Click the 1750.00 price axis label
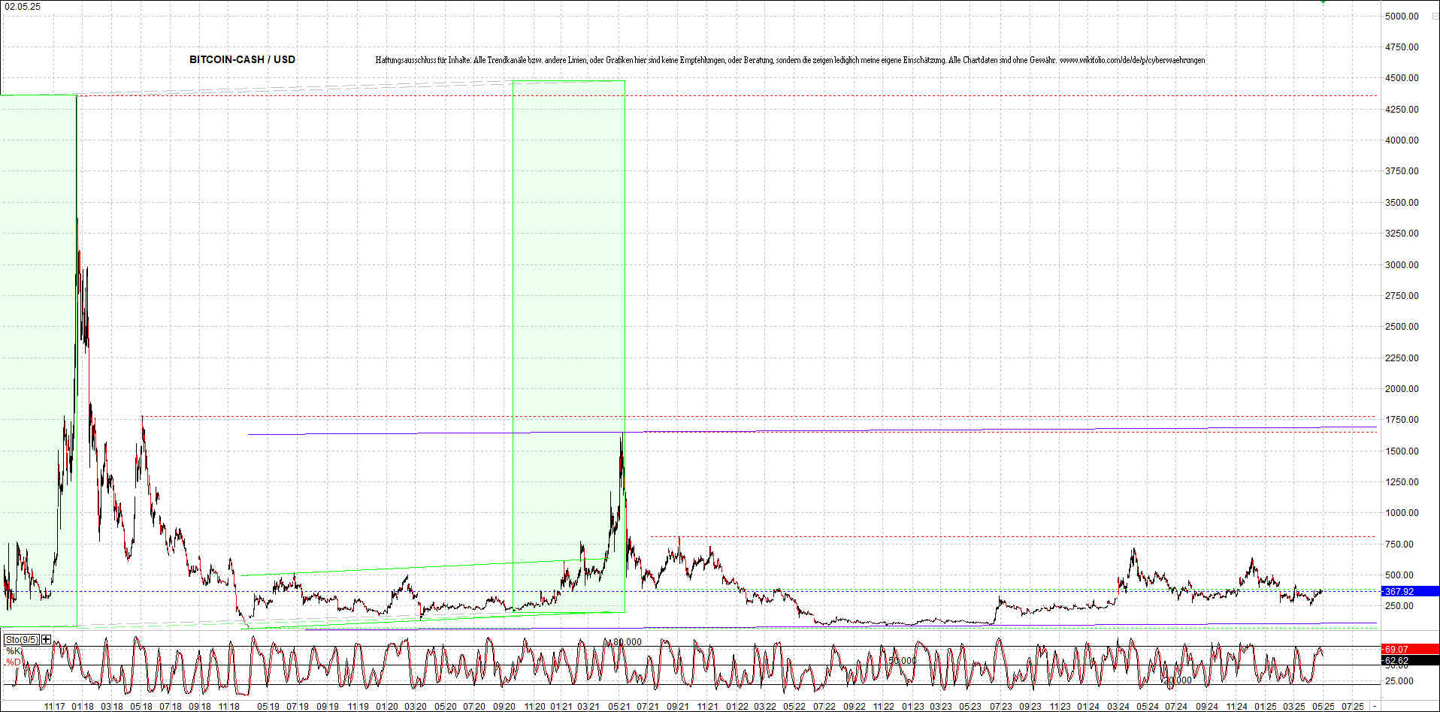 point(1402,419)
